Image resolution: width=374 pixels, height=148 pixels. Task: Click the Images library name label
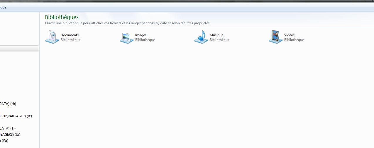(x=141, y=35)
